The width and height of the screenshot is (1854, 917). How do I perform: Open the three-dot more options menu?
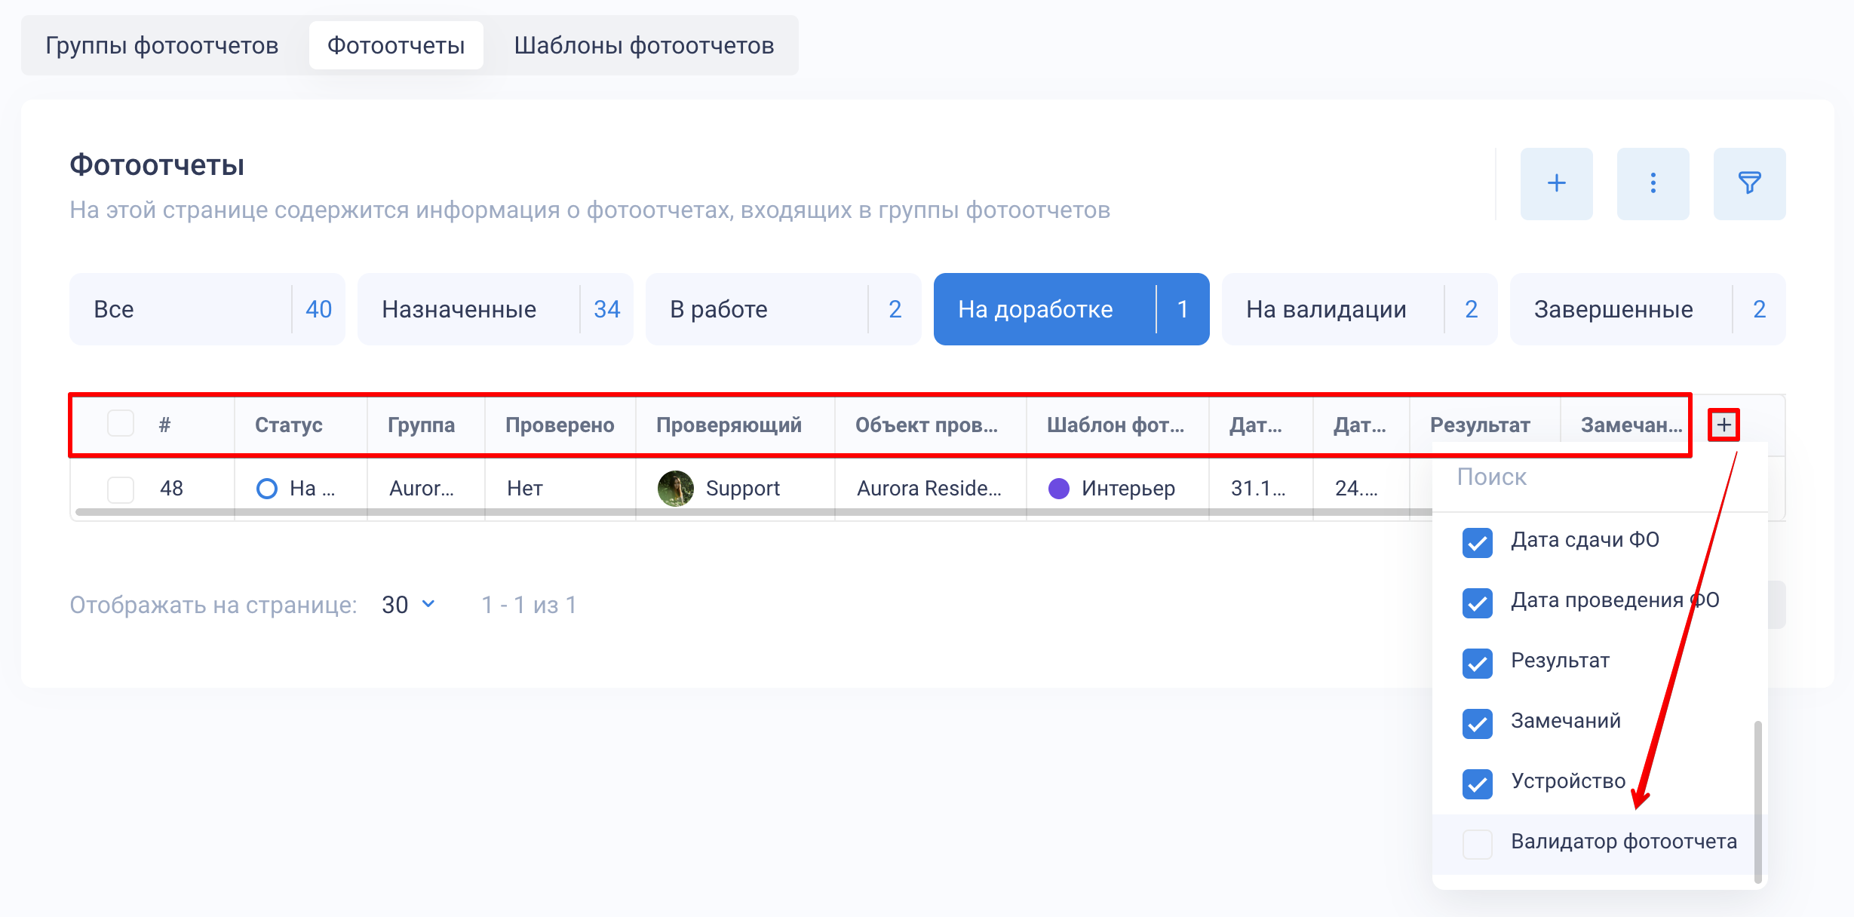[1652, 183]
